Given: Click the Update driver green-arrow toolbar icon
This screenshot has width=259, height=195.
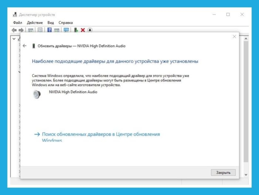Looking at the screenshot, I should (x=76, y=30).
